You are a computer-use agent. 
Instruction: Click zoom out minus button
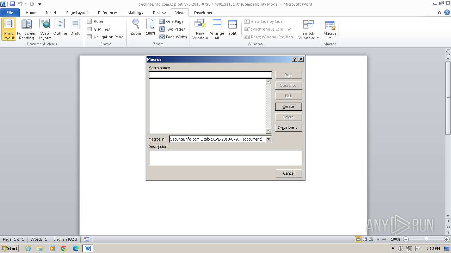[x=406, y=239]
